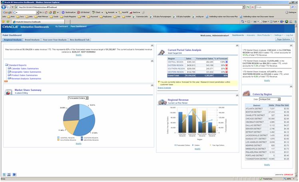Click the WESTERN REGION table cell

point(176,72)
